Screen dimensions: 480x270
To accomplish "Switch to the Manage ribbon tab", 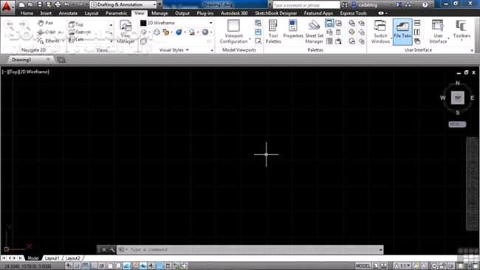I will [x=160, y=13].
